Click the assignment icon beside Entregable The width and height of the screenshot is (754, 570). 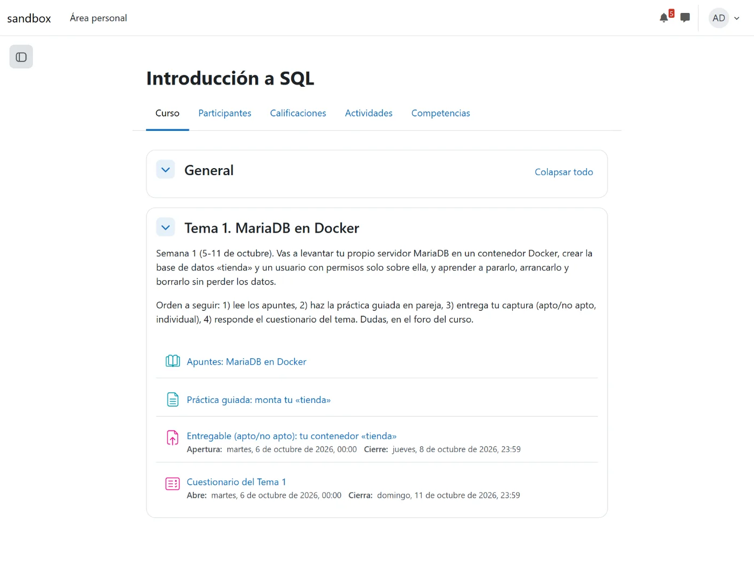[172, 437]
